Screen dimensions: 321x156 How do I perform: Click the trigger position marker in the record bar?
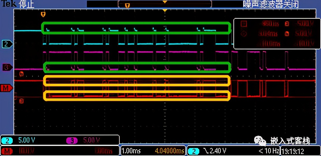point(127,5)
